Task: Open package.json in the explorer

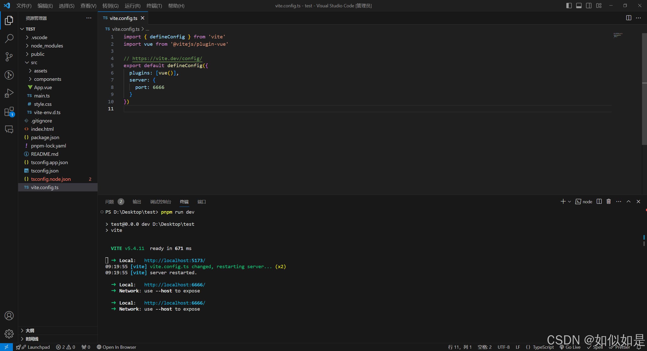Action: 45,137
